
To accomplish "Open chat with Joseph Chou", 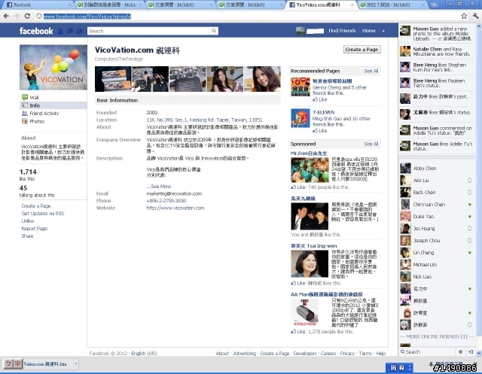I will click(436, 241).
